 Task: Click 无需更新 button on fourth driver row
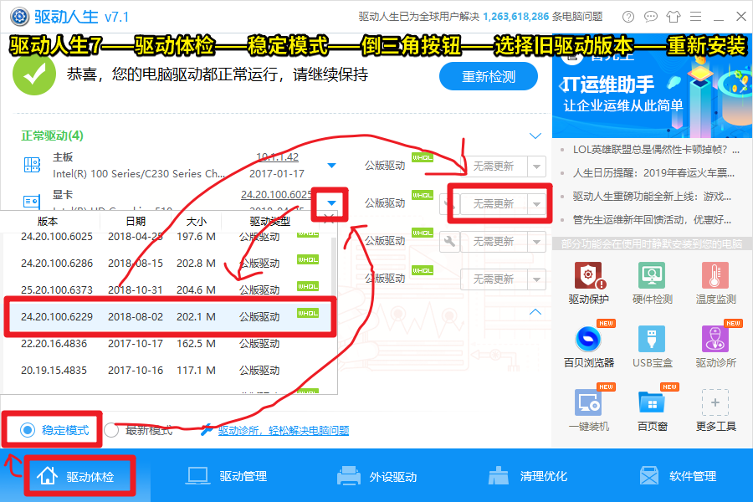(x=494, y=279)
